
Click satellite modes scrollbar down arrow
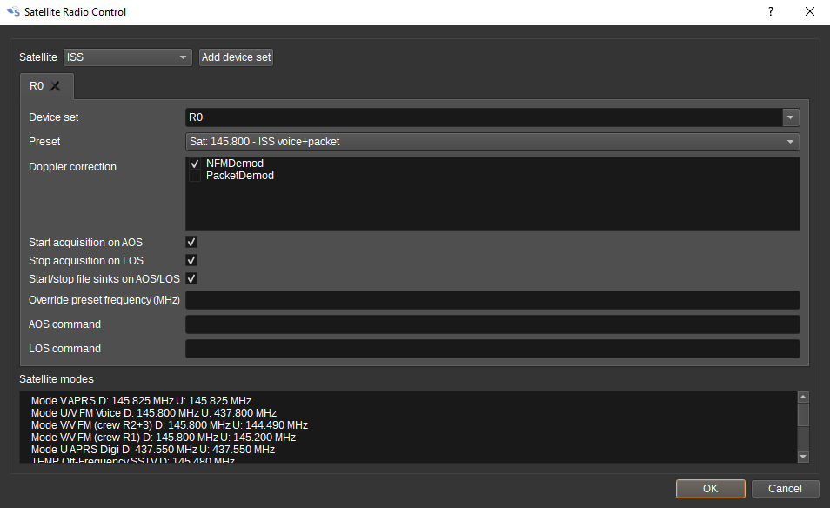[803, 457]
